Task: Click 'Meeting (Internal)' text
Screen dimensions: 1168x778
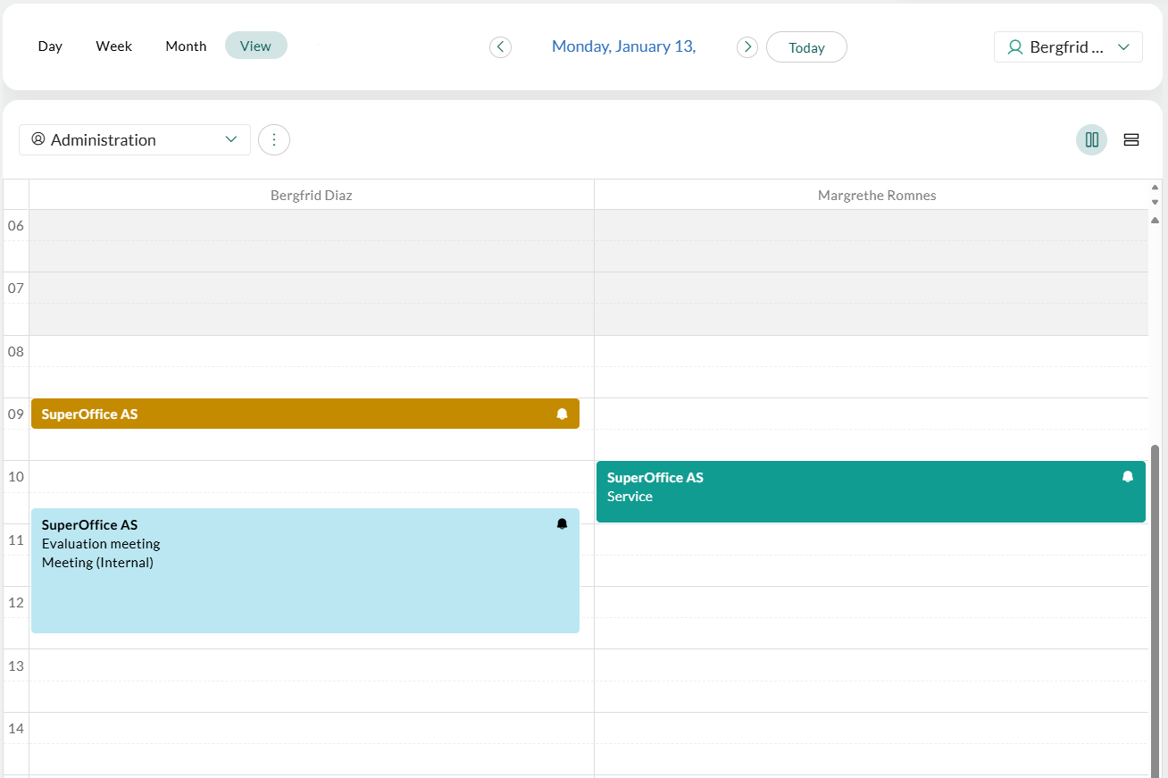Action: (x=97, y=563)
